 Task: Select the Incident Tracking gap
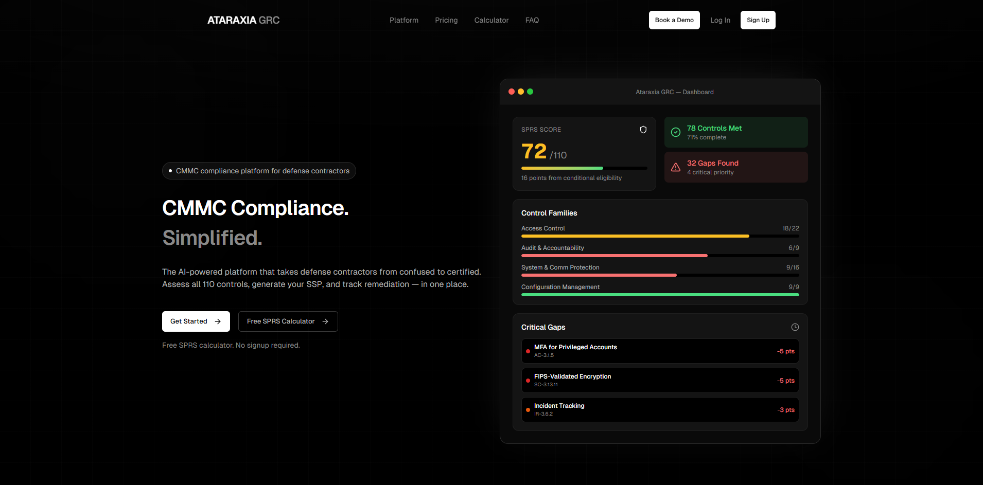(x=660, y=410)
